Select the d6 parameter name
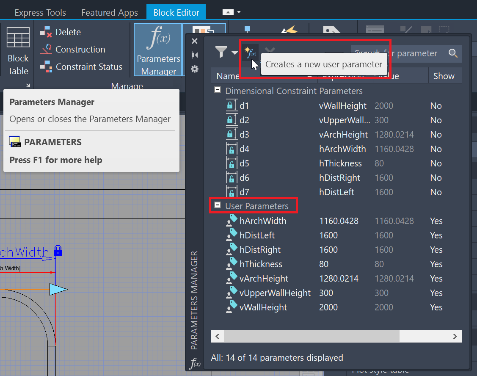The height and width of the screenshot is (376, 477). pos(244,177)
